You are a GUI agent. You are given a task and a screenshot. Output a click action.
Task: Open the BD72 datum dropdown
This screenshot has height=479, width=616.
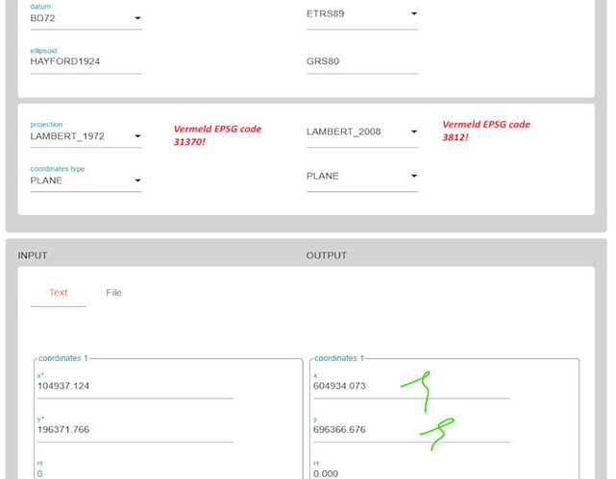tap(86, 18)
